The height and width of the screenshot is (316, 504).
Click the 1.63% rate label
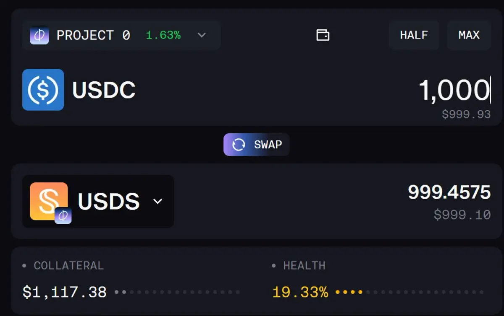(x=163, y=35)
